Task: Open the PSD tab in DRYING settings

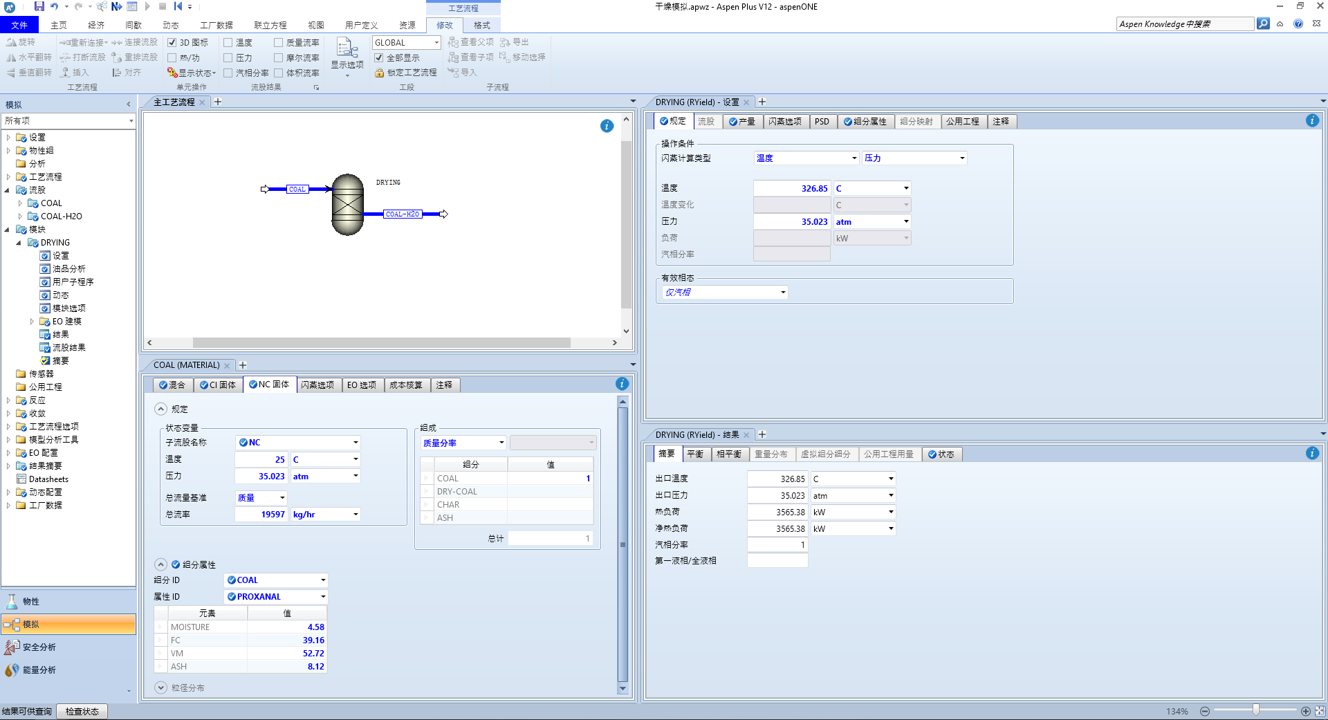Action: point(822,121)
